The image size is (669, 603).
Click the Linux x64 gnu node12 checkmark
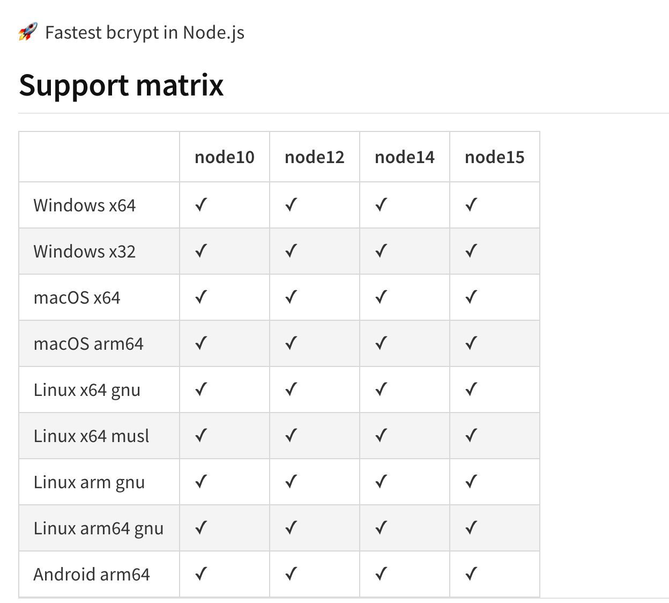[291, 389]
